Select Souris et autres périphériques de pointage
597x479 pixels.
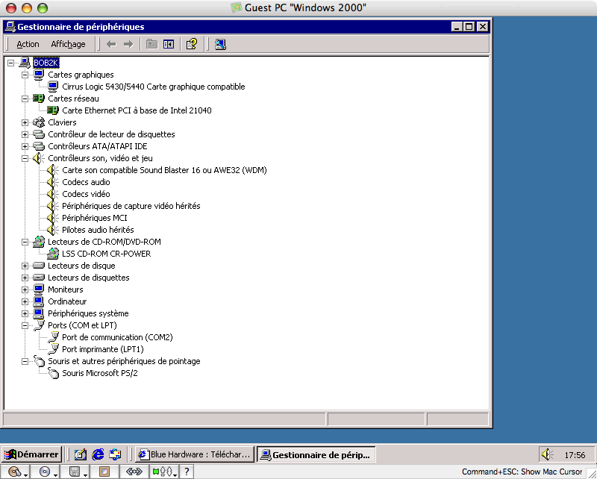[124, 361]
